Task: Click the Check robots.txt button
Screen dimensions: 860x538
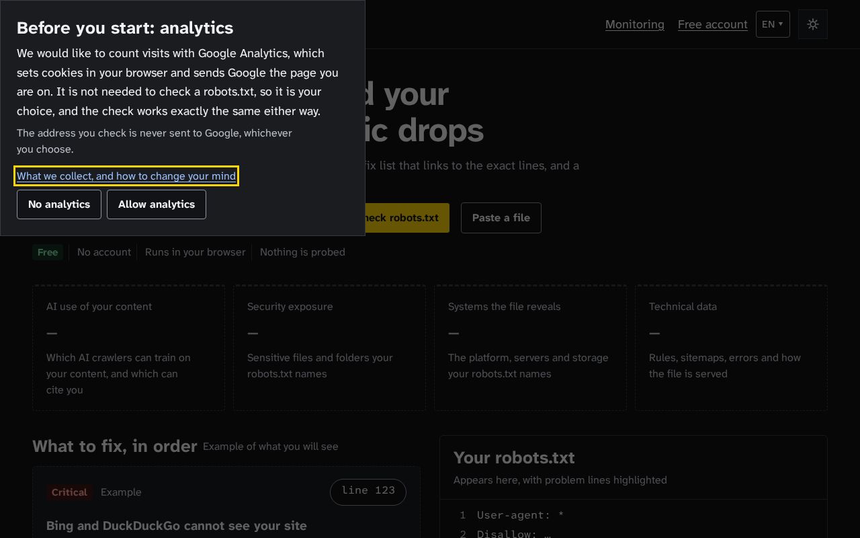Action: 407,218
